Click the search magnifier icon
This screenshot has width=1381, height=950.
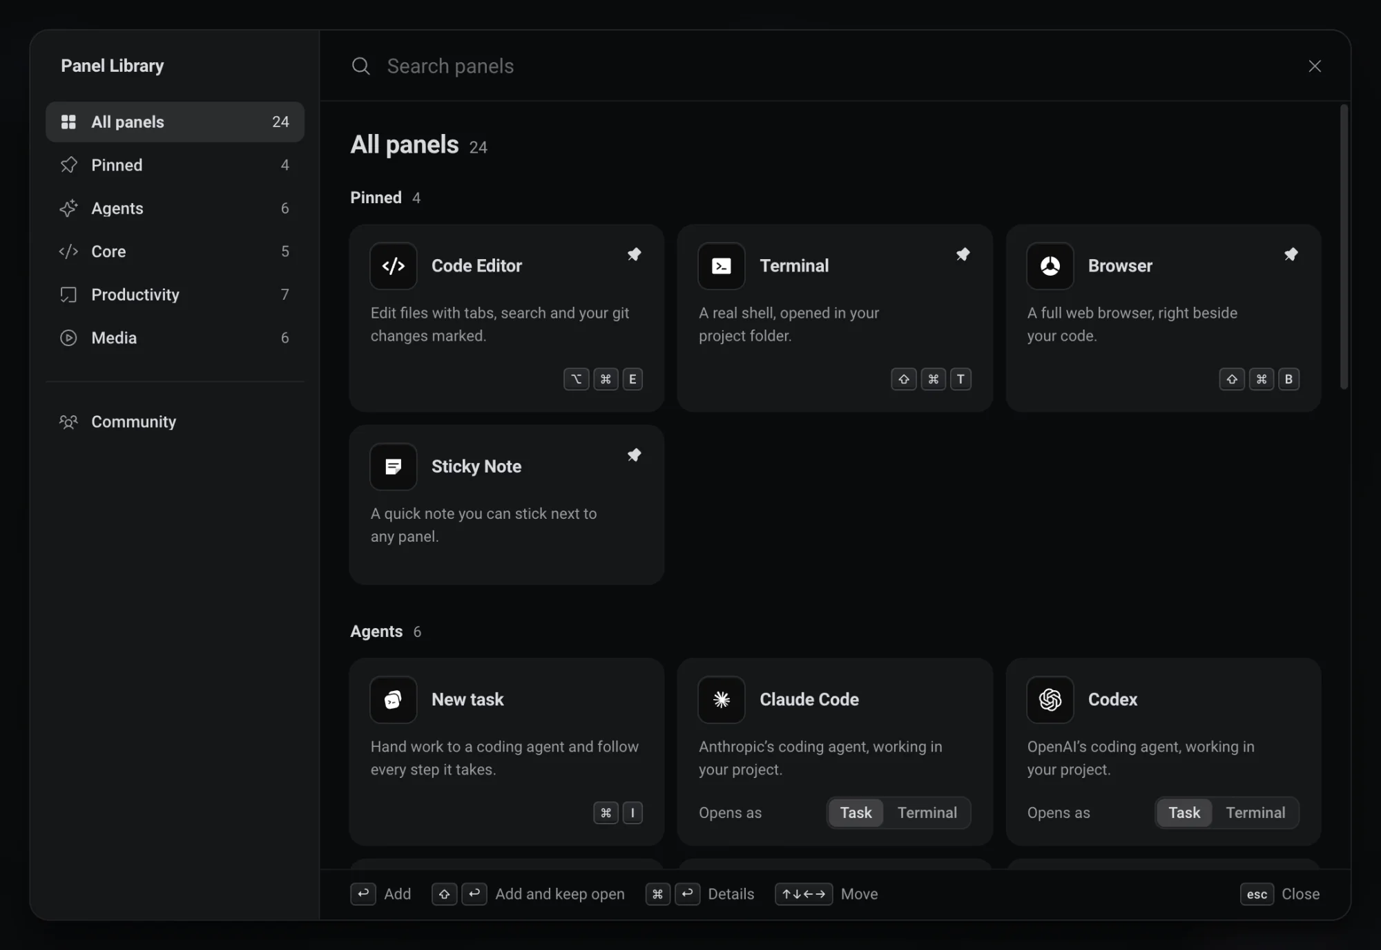tap(360, 66)
